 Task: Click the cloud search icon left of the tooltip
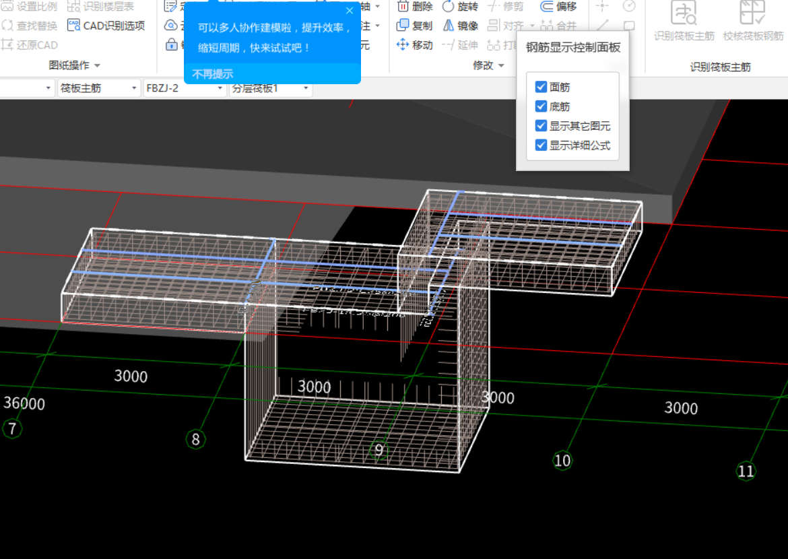click(x=171, y=25)
